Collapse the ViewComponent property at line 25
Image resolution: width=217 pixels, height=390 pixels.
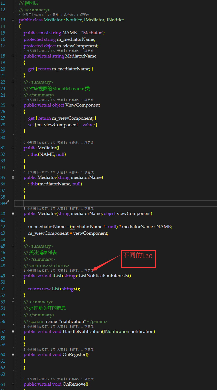click(x=13, y=105)
